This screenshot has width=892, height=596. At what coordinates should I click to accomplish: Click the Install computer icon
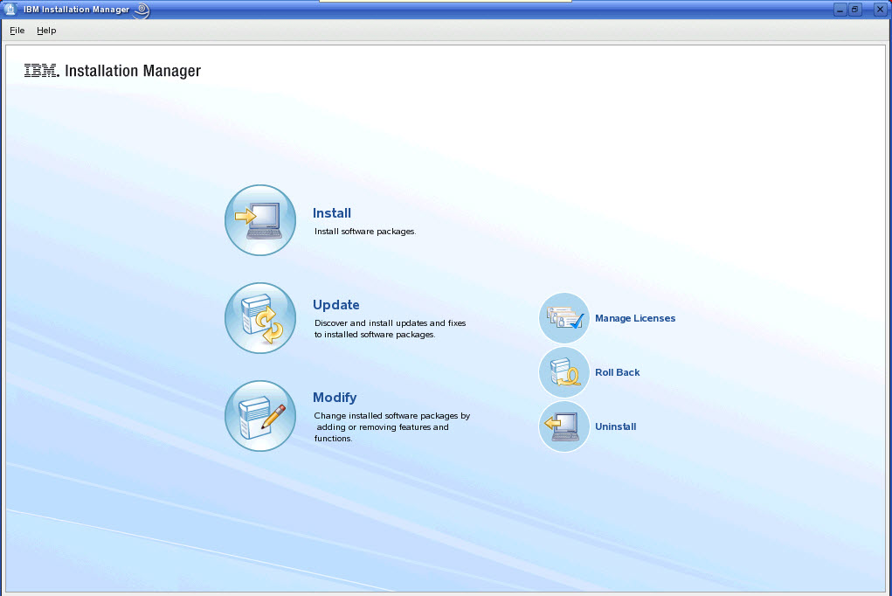(x=260, y=219)
